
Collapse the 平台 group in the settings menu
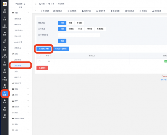click(x=28, y=13)
